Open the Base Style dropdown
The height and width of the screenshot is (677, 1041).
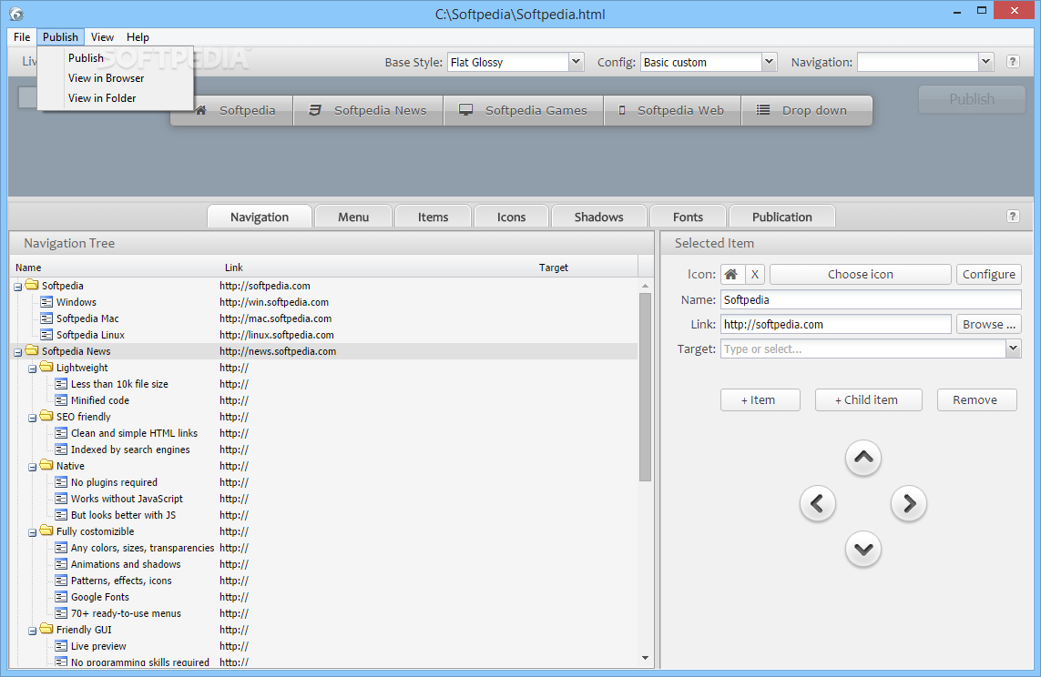pyautogui.click(x=577, y=62)
